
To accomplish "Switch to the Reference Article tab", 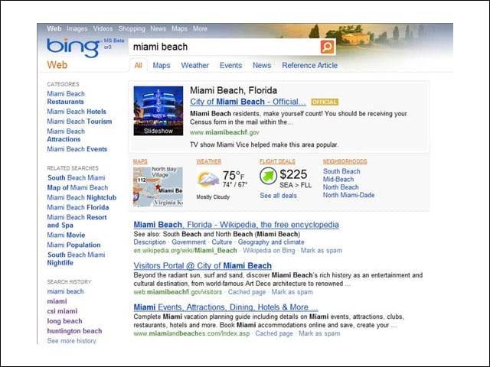I will pos(309,65).
